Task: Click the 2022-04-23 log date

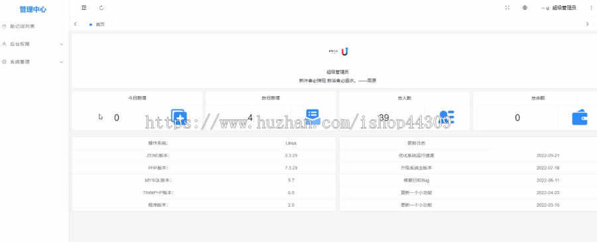Action: pos(548,192)
